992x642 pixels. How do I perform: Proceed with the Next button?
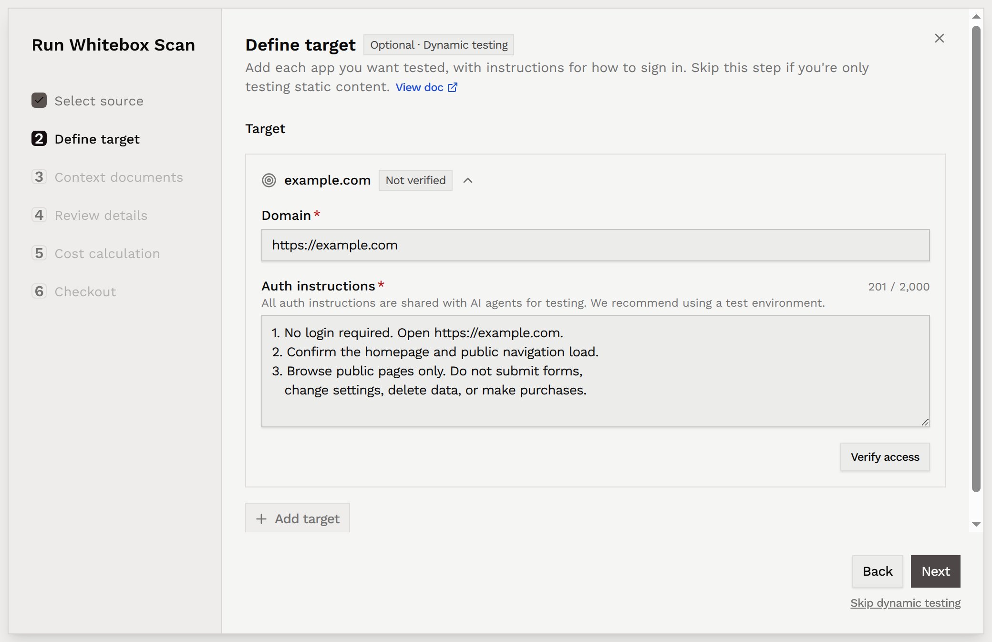pos(935,571)
